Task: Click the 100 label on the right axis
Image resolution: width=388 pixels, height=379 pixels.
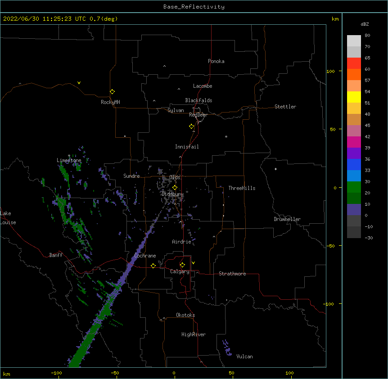Action: [330, 71]
